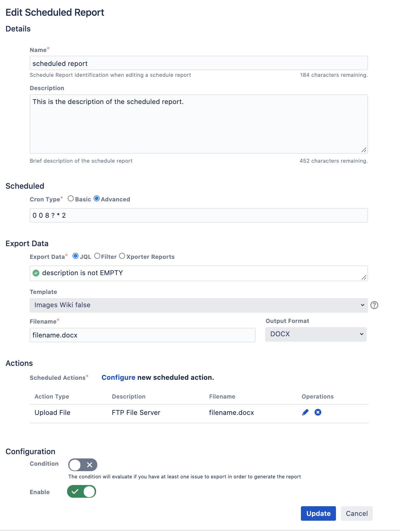
Task: Turn on the Condition toggle
Action: (x=83, y=465)
